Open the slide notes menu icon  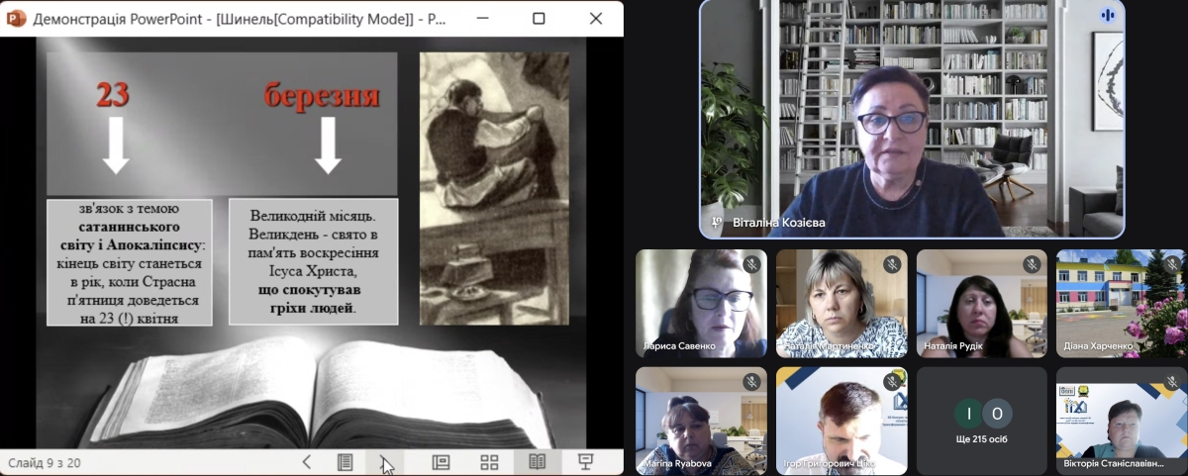point(345,462)
